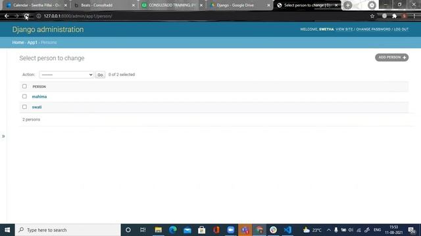The width and height of the screenshot is (421, 236).
Task: Switch to Calendar - Swetha Pillai tab
Action: pos(36,5)
